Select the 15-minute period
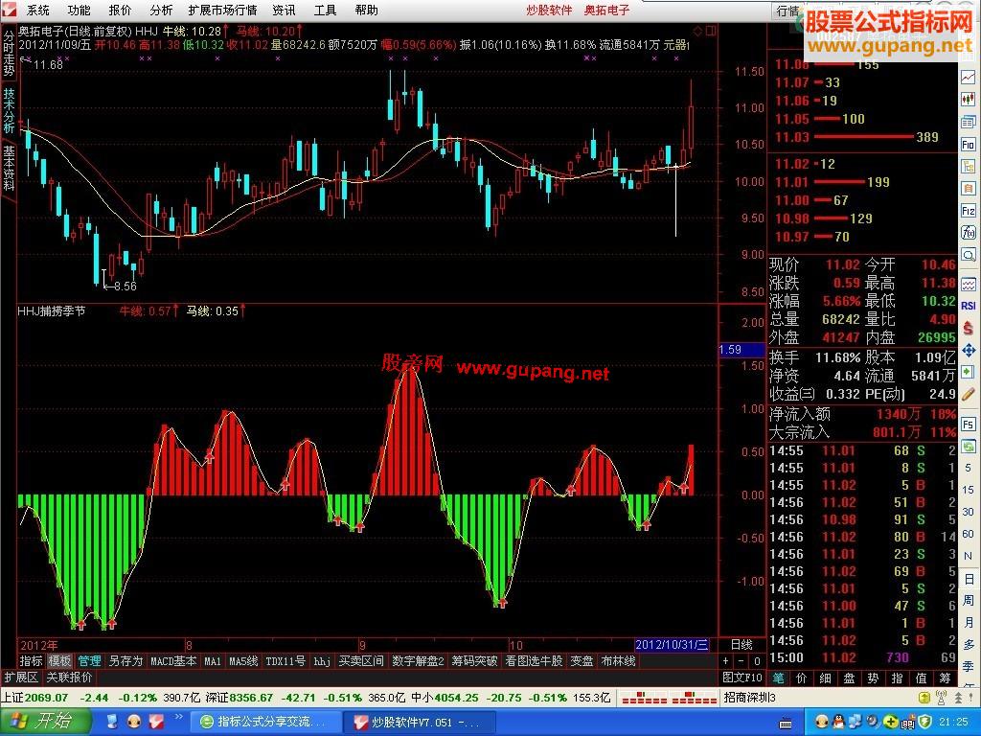The width and height of the screenshot is (981, 736). 968,490
